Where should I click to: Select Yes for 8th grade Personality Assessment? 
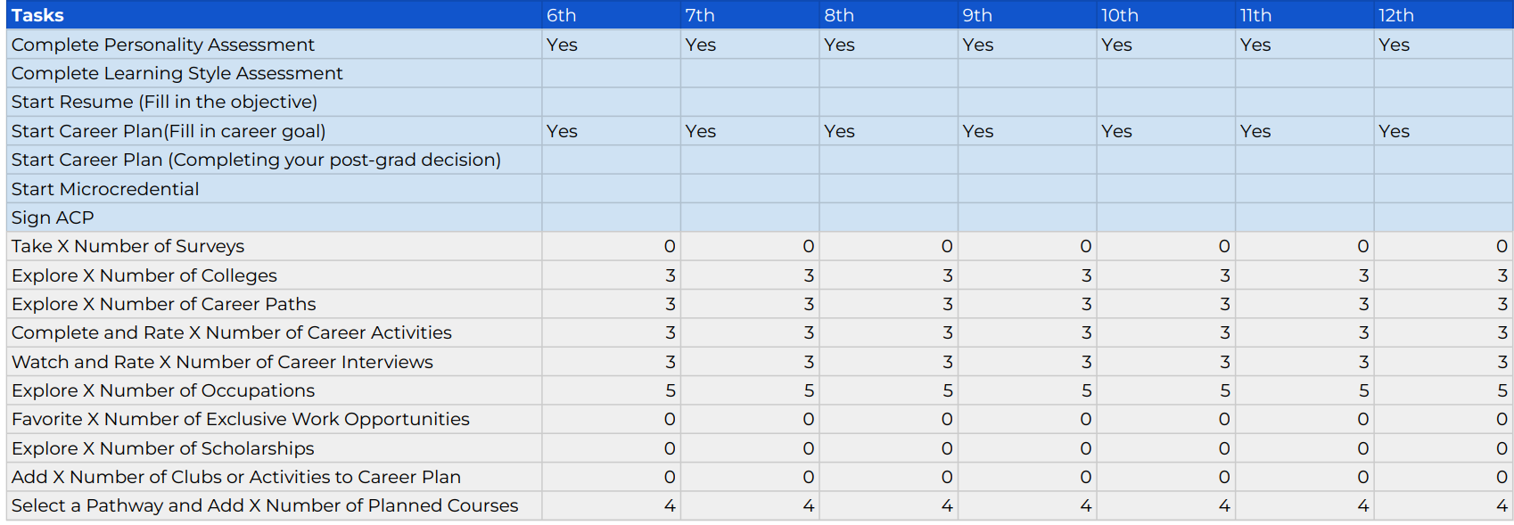(839, 45)
